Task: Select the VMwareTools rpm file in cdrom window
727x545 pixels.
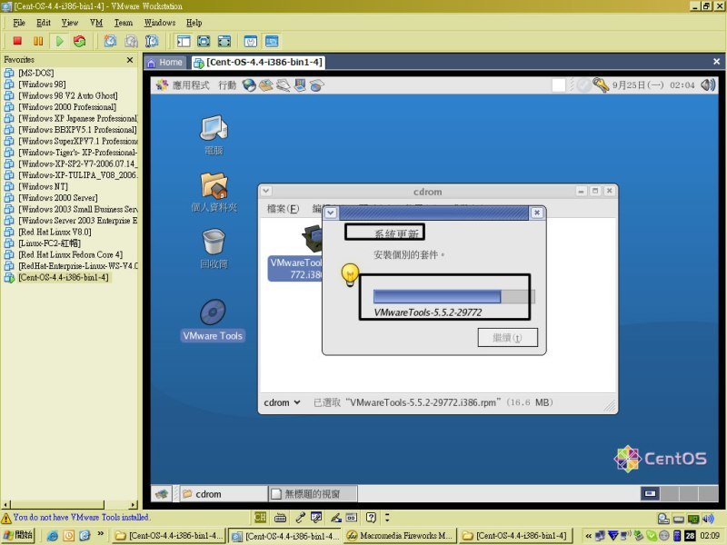Action: (296, 253)
